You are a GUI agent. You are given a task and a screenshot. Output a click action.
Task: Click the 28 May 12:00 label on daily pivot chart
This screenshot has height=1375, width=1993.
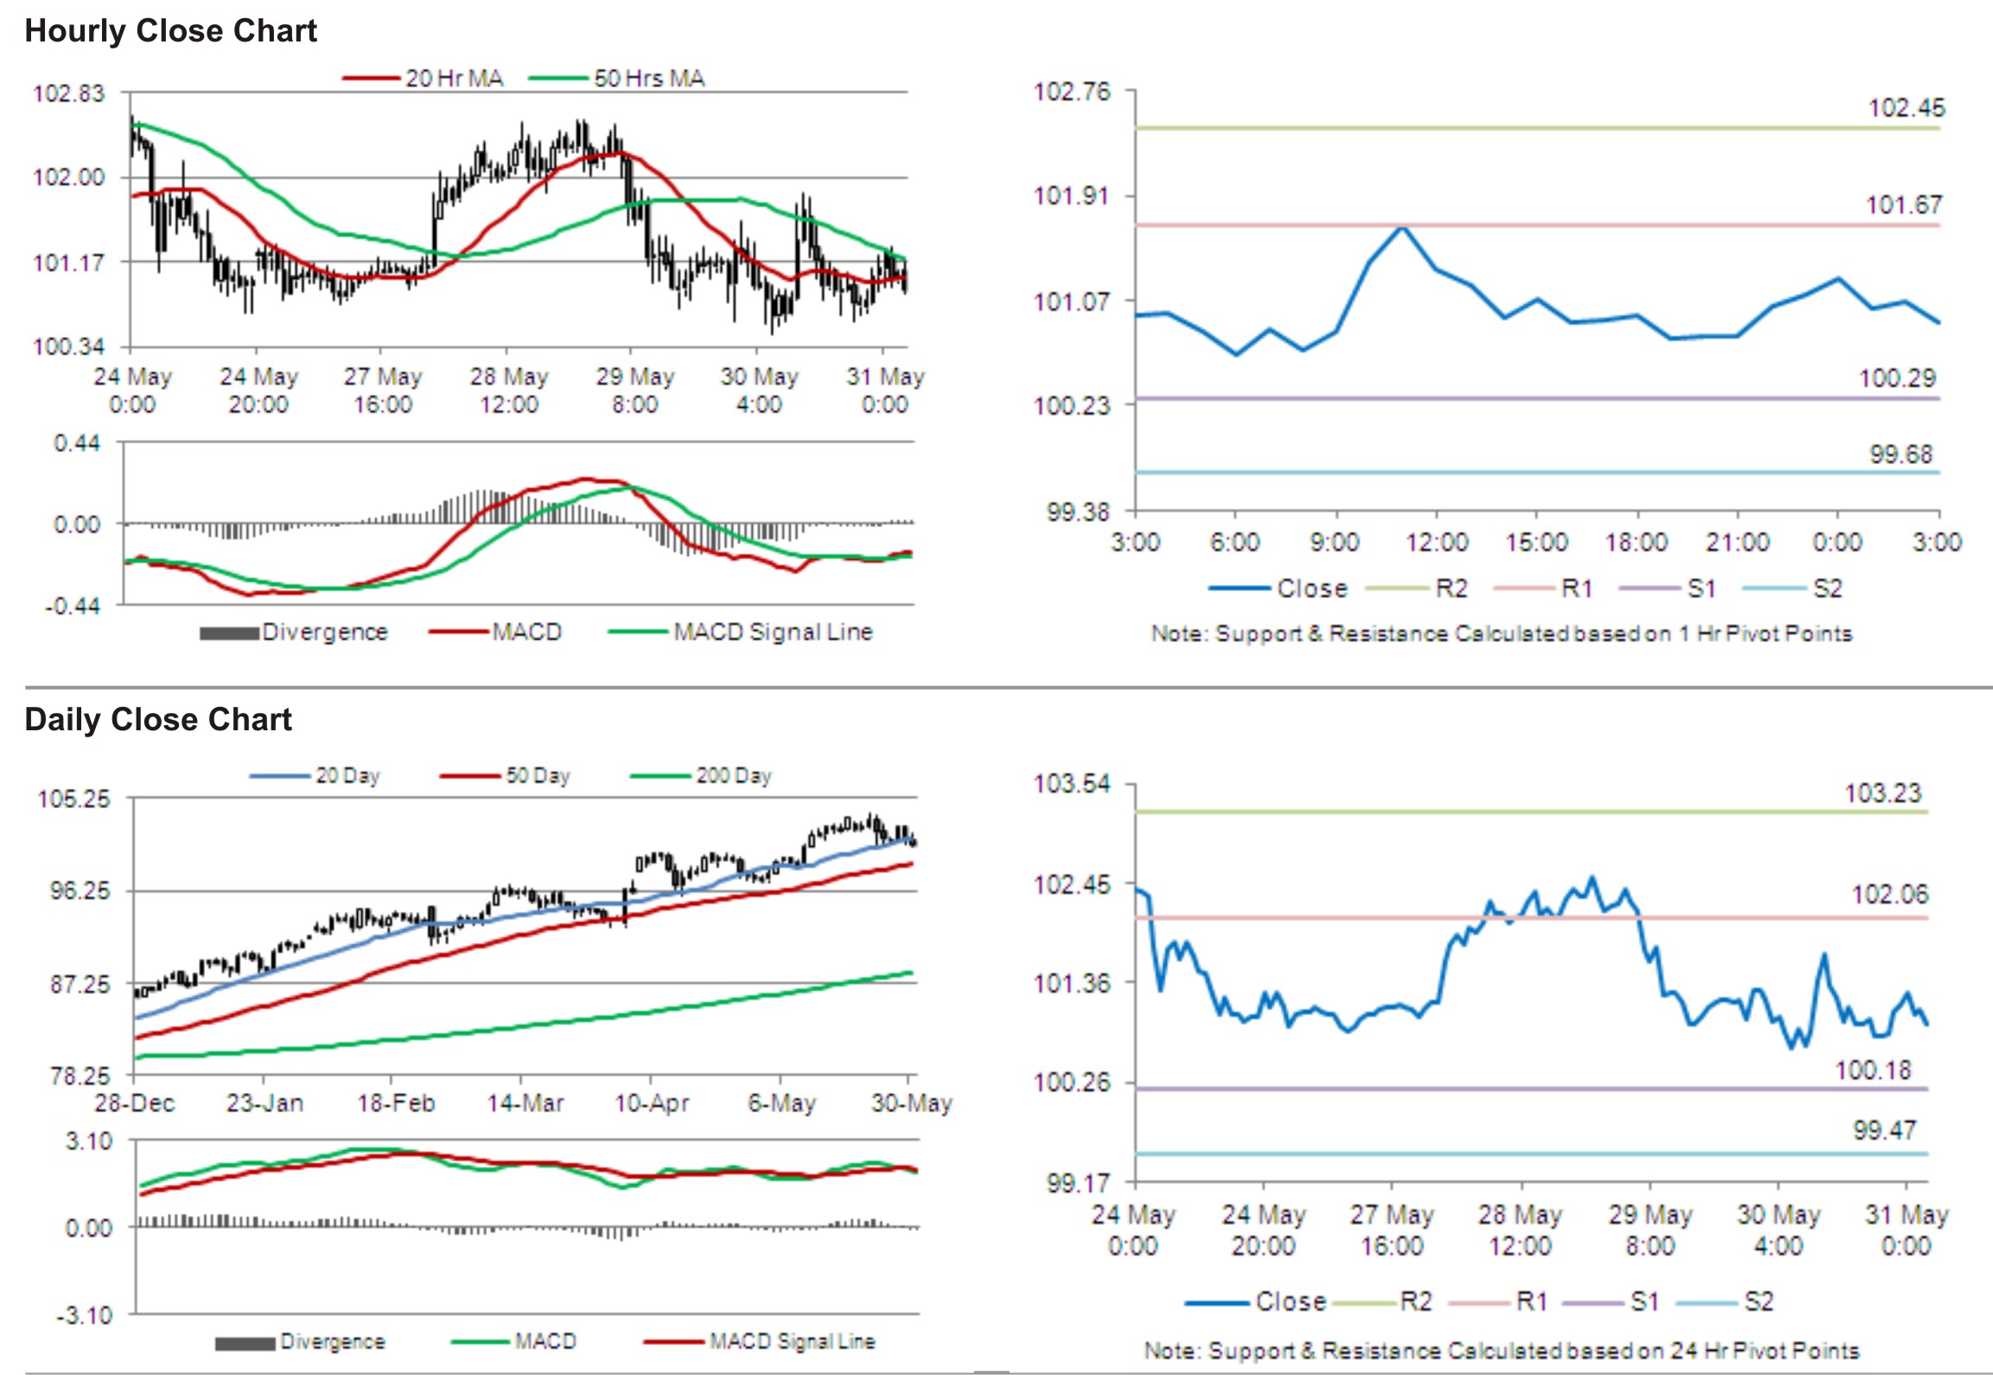click(1519, 1231)
